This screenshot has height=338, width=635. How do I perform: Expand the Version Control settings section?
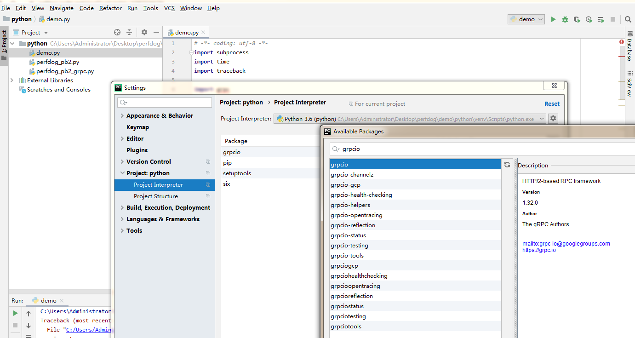pos(122,162)
